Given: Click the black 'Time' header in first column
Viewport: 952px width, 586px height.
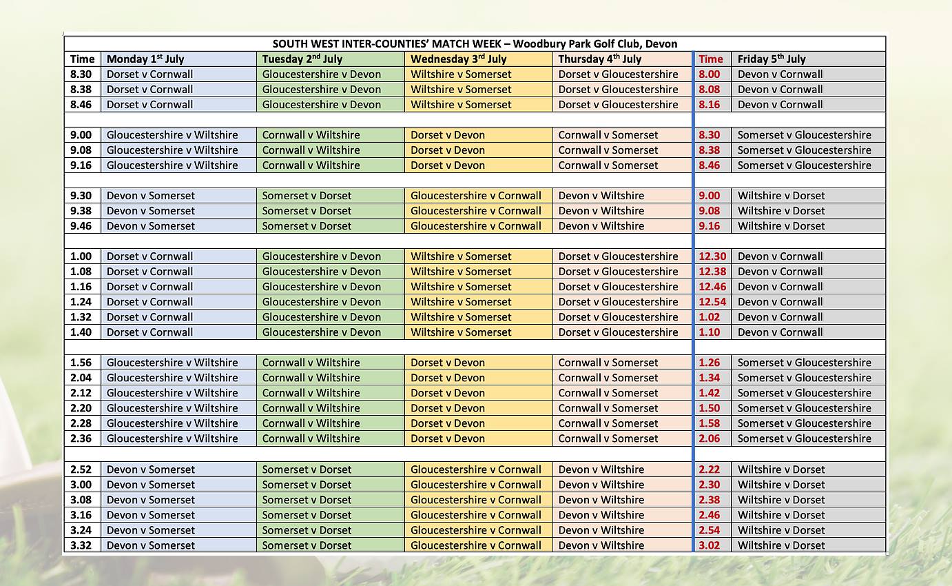Looking at the screenshot, I should pyautogui.click(x=83, y=59).
